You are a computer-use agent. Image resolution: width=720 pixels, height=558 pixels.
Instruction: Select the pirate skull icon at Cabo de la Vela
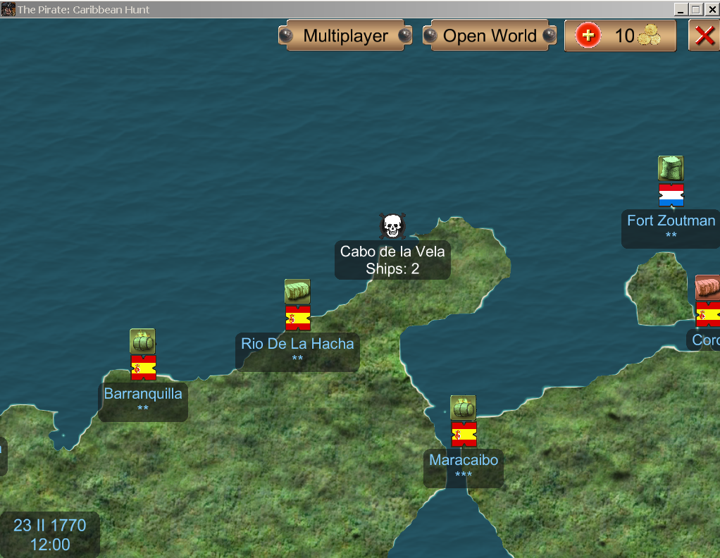pos(392,226)
